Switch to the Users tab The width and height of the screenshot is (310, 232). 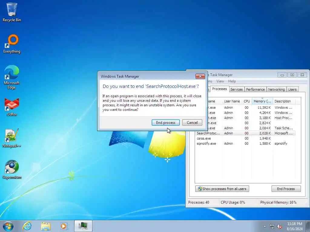(292, 89)
